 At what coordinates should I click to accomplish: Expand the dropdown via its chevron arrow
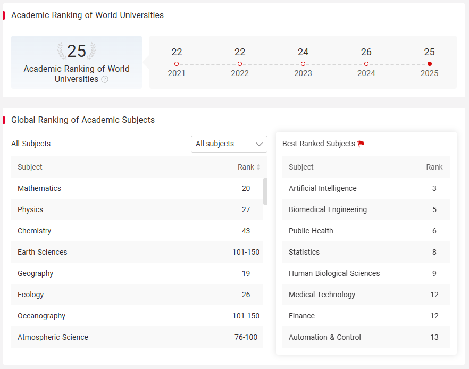(259, 144)
